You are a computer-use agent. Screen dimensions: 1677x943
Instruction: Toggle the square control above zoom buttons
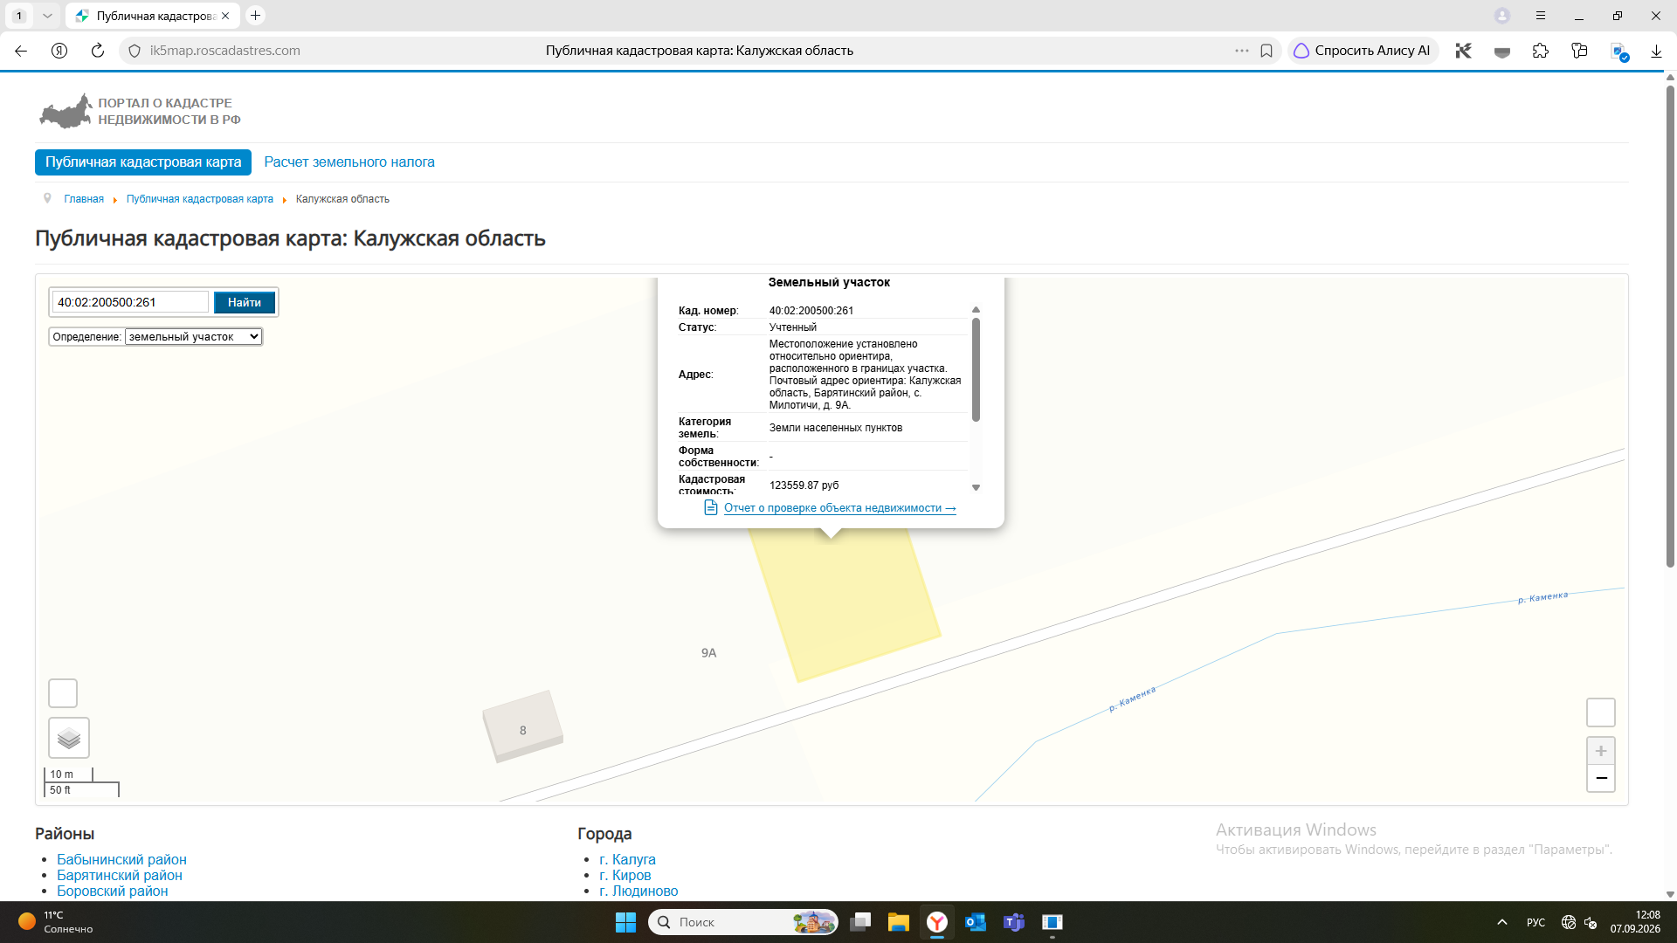point(1600,712)
